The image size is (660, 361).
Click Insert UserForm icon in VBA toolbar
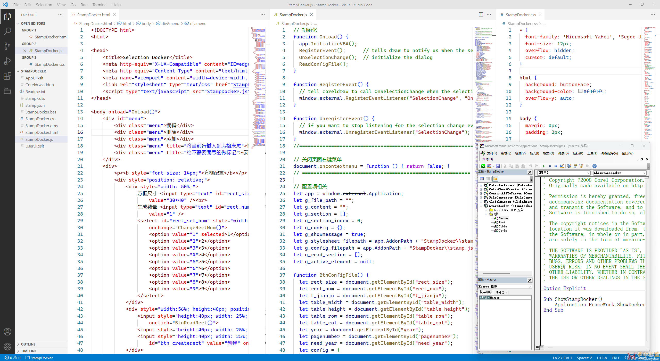coord(489,166)
